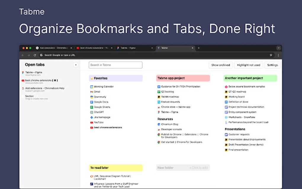Open Google Docs bookmark icon
This screenshot has width=302, height=189.
coord(92,102)
